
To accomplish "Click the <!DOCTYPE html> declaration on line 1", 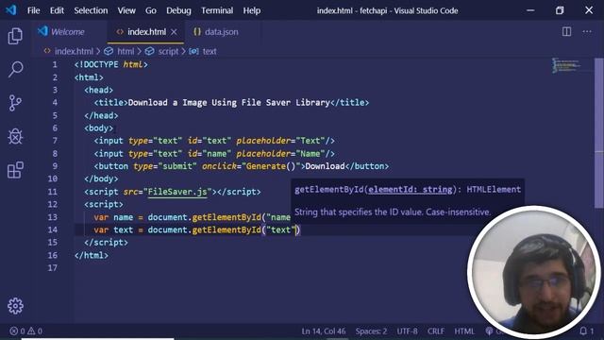I will click(111, 64).
